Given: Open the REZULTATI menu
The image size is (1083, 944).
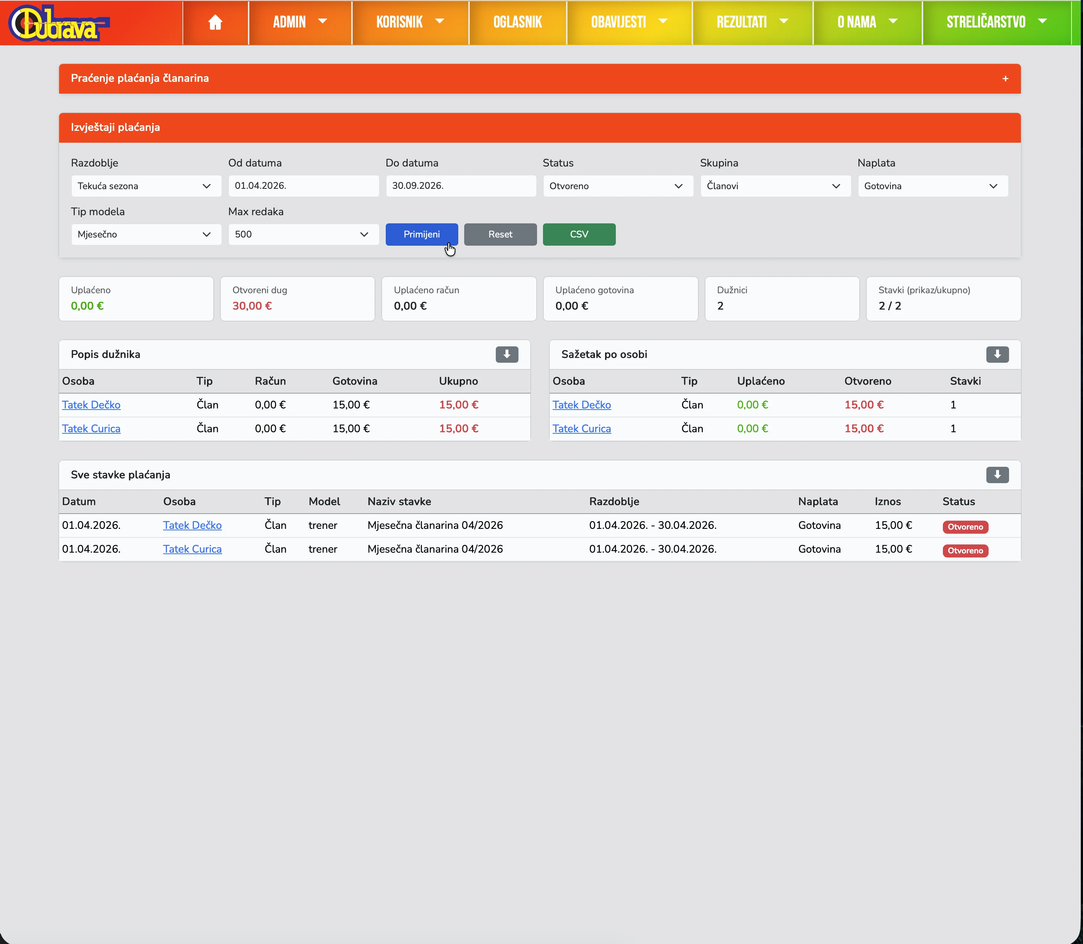Looking at the screenshot, I should point(752,22).
